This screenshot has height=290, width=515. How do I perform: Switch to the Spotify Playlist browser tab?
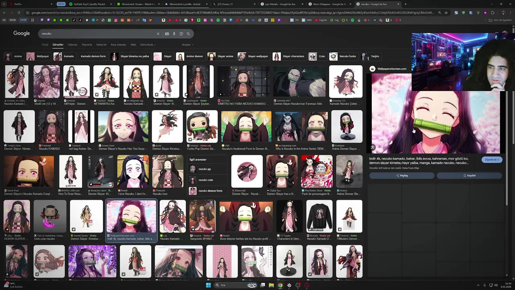click(89, 4)
